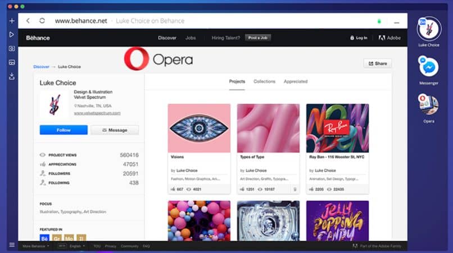Click the thumbs-up icon on Visions card
This screenshot has width=453, height=253.
click(x=173, y=189)
